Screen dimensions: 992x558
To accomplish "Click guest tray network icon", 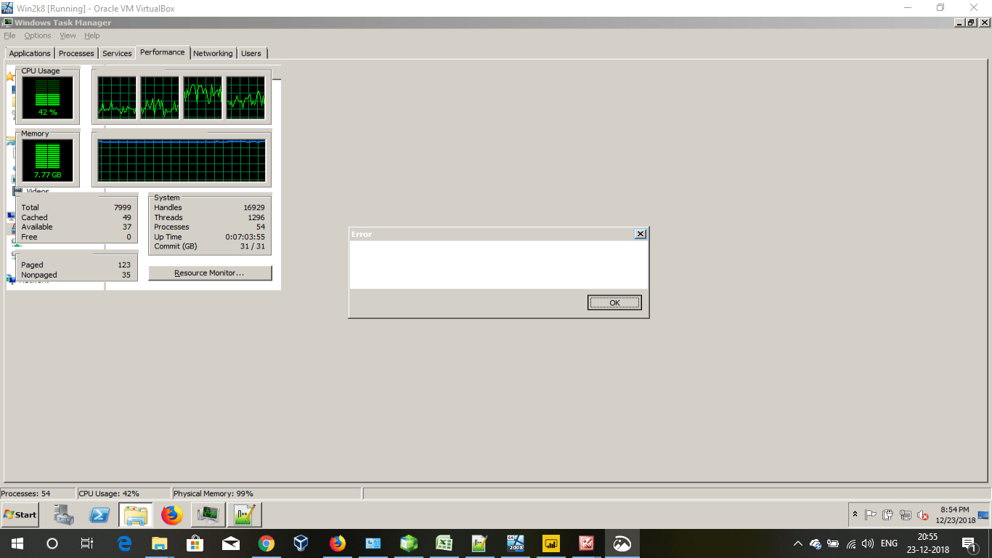I will 905,515.
